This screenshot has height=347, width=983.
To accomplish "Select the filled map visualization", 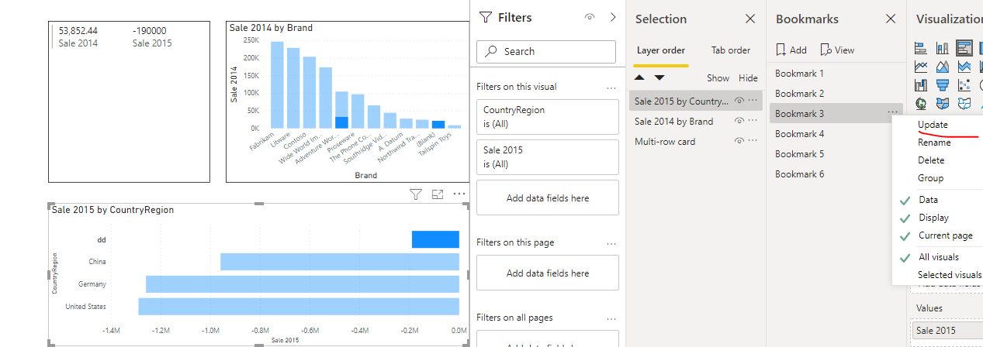I will [943, 103].
